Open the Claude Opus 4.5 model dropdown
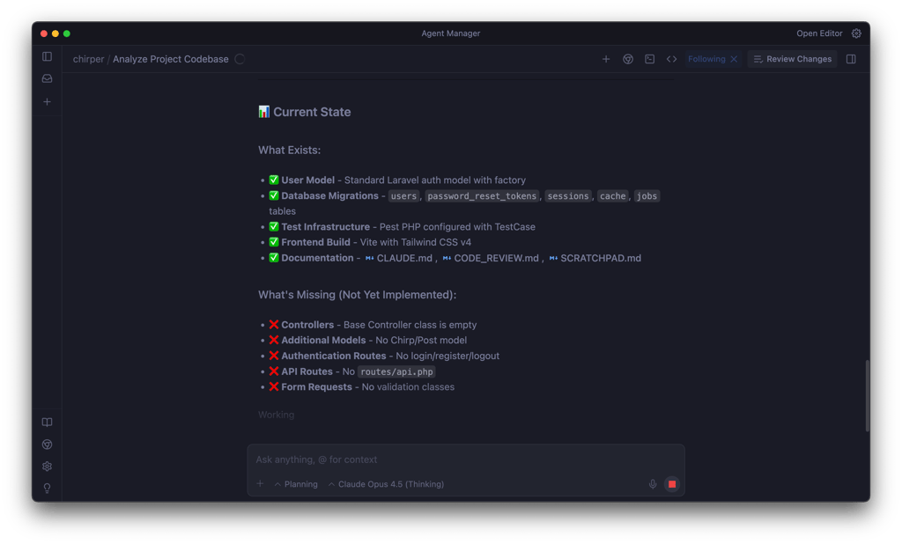Screen dimensions: 902x544 click(x=386, y=484)
